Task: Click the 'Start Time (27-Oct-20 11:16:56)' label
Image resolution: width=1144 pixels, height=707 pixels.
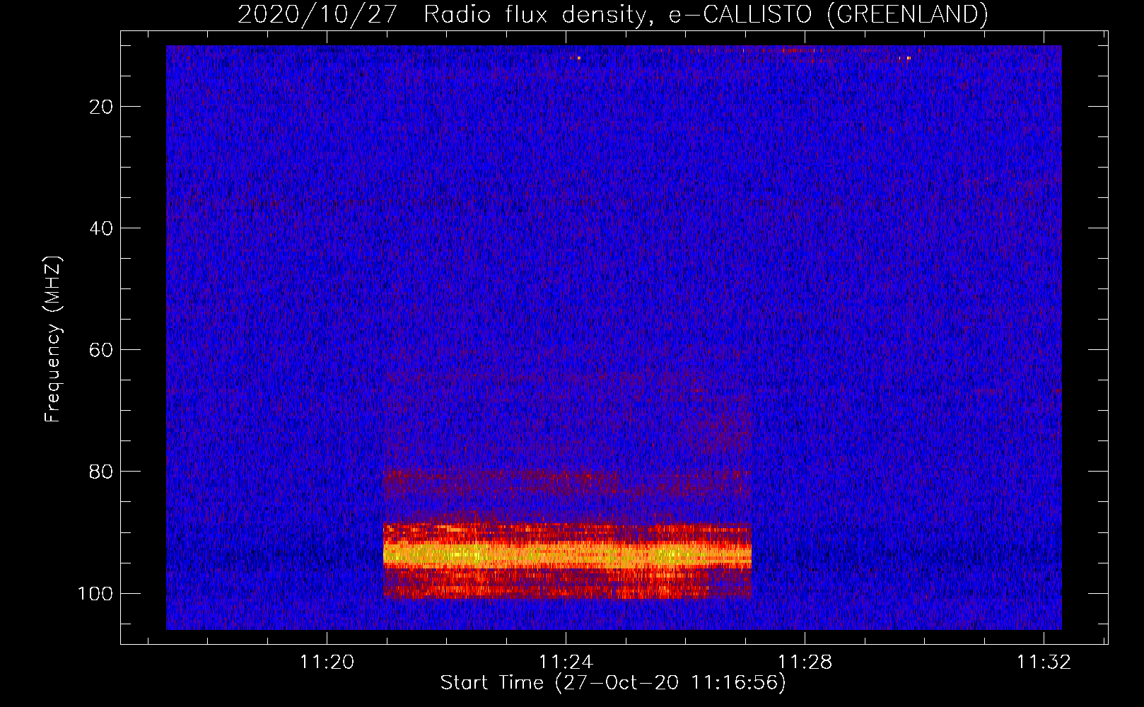Action: pyautogui.click(x=613, y=683)
